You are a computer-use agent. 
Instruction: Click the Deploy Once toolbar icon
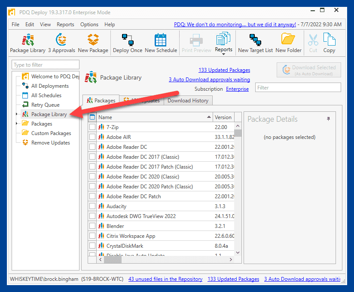[128, 43]
